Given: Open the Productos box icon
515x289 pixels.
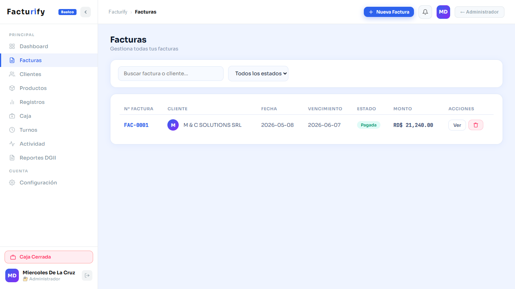Looking at the screenshot, I should pos(12,88).
